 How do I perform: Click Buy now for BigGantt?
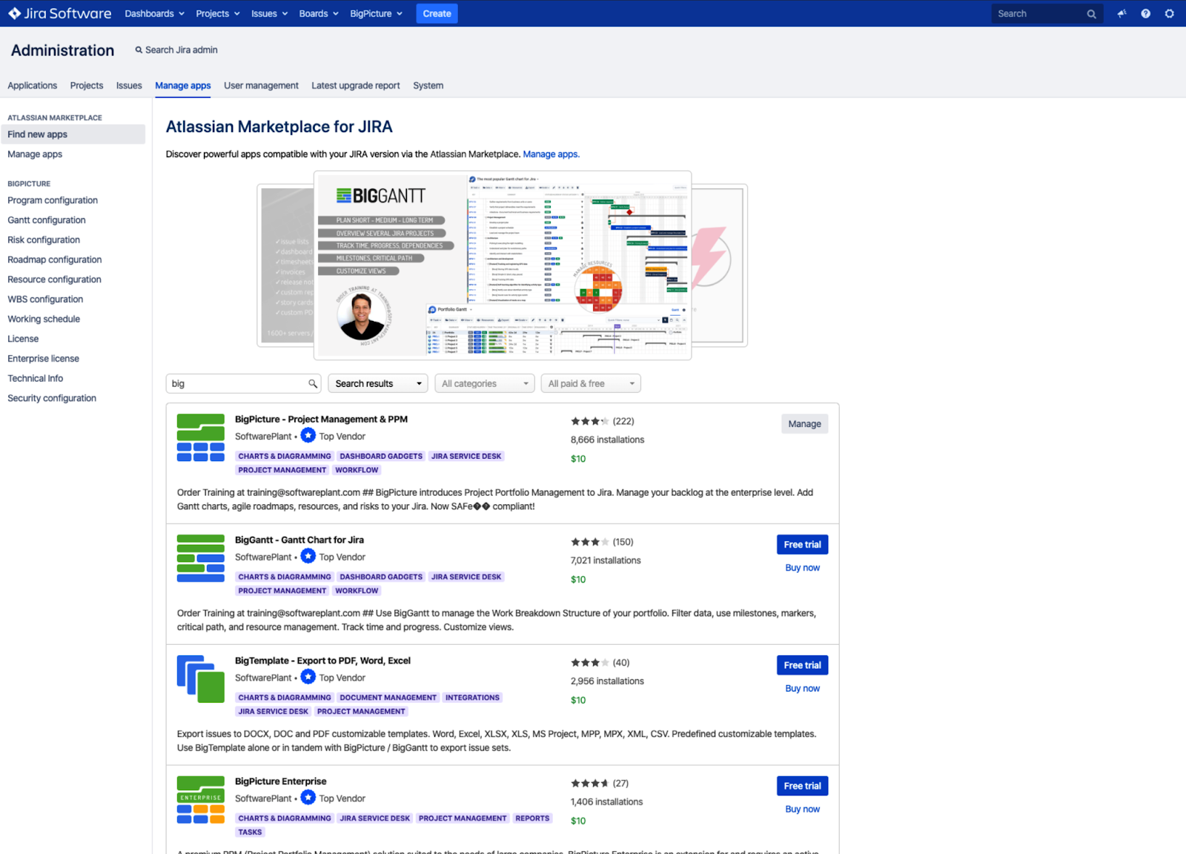pos(802,568)
